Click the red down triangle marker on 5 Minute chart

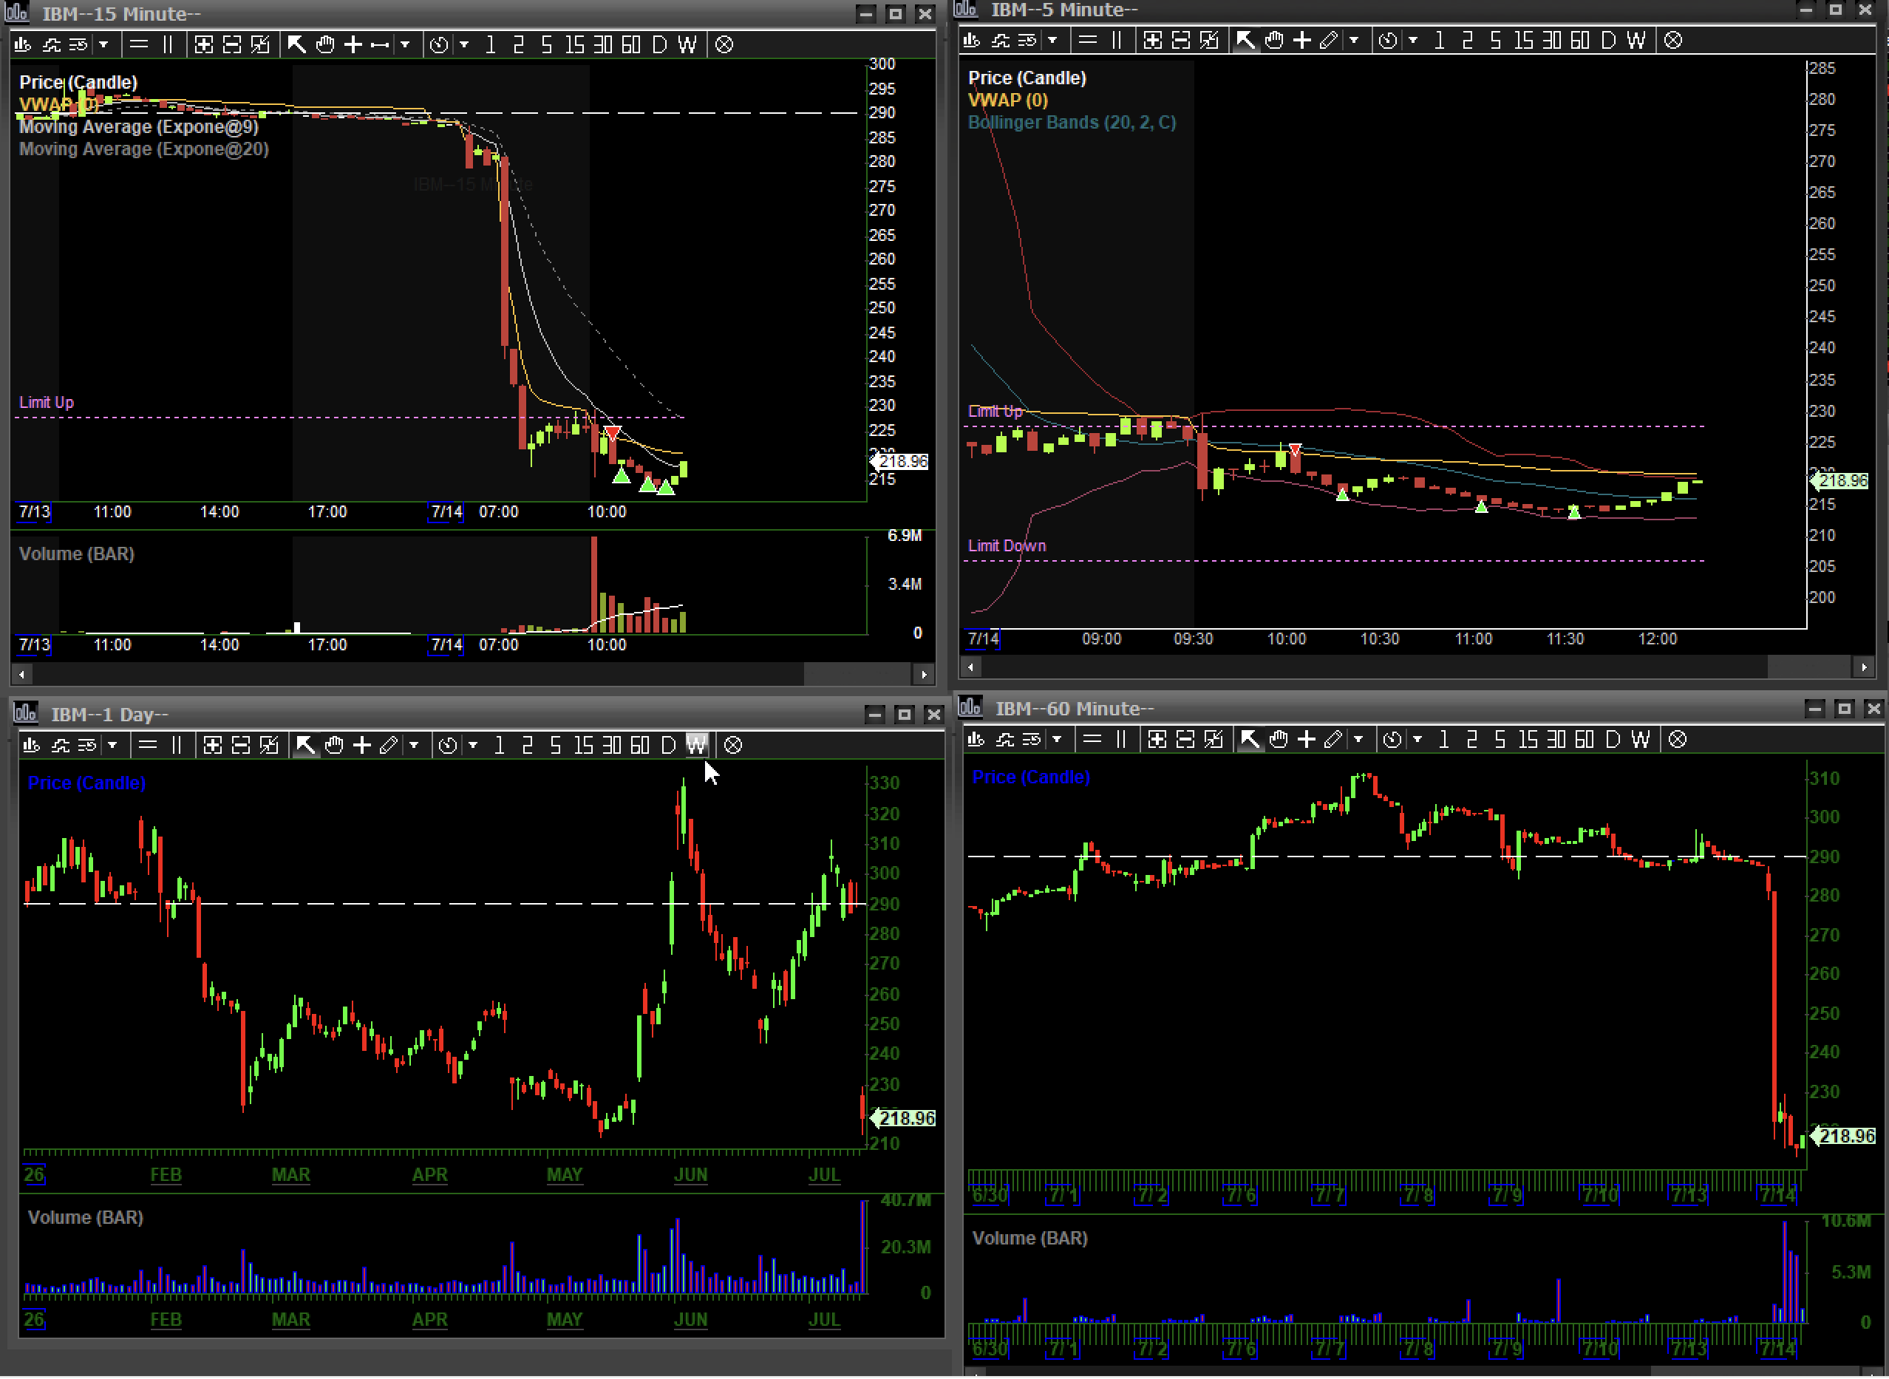point(1295,450)
